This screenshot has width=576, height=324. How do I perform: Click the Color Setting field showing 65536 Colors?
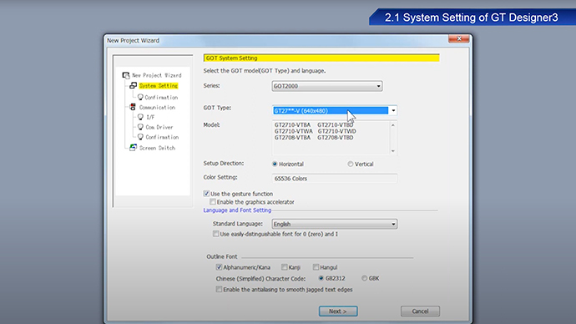click(x=334, y=179)
